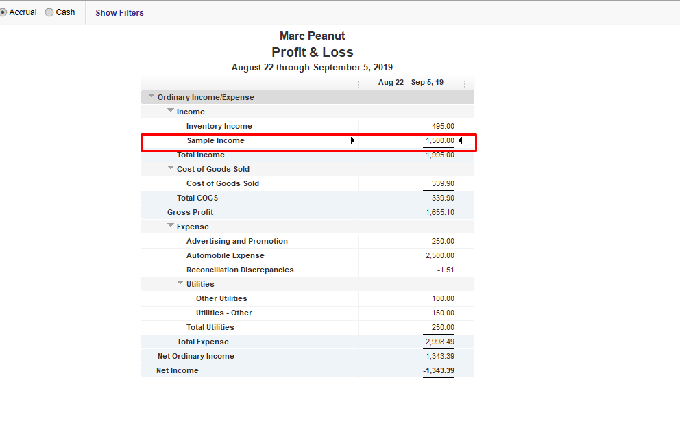Open the Show Filters link

click(x=119, y=13)
